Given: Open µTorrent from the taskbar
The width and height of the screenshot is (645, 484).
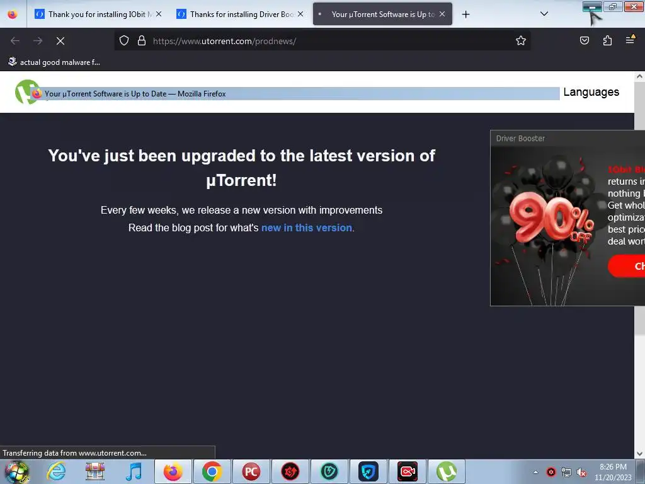Looking at the screenshot, I should tap(447, 471).
